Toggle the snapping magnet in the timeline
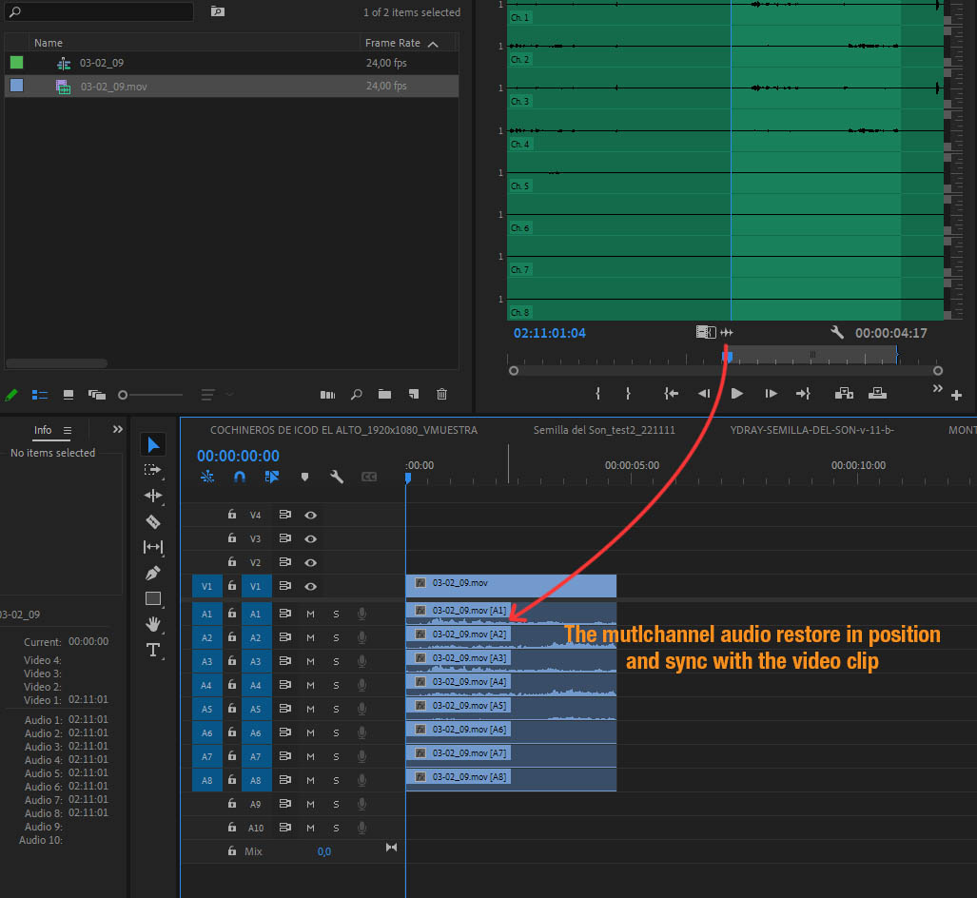The image size is (977, 898). pos(239,477)
